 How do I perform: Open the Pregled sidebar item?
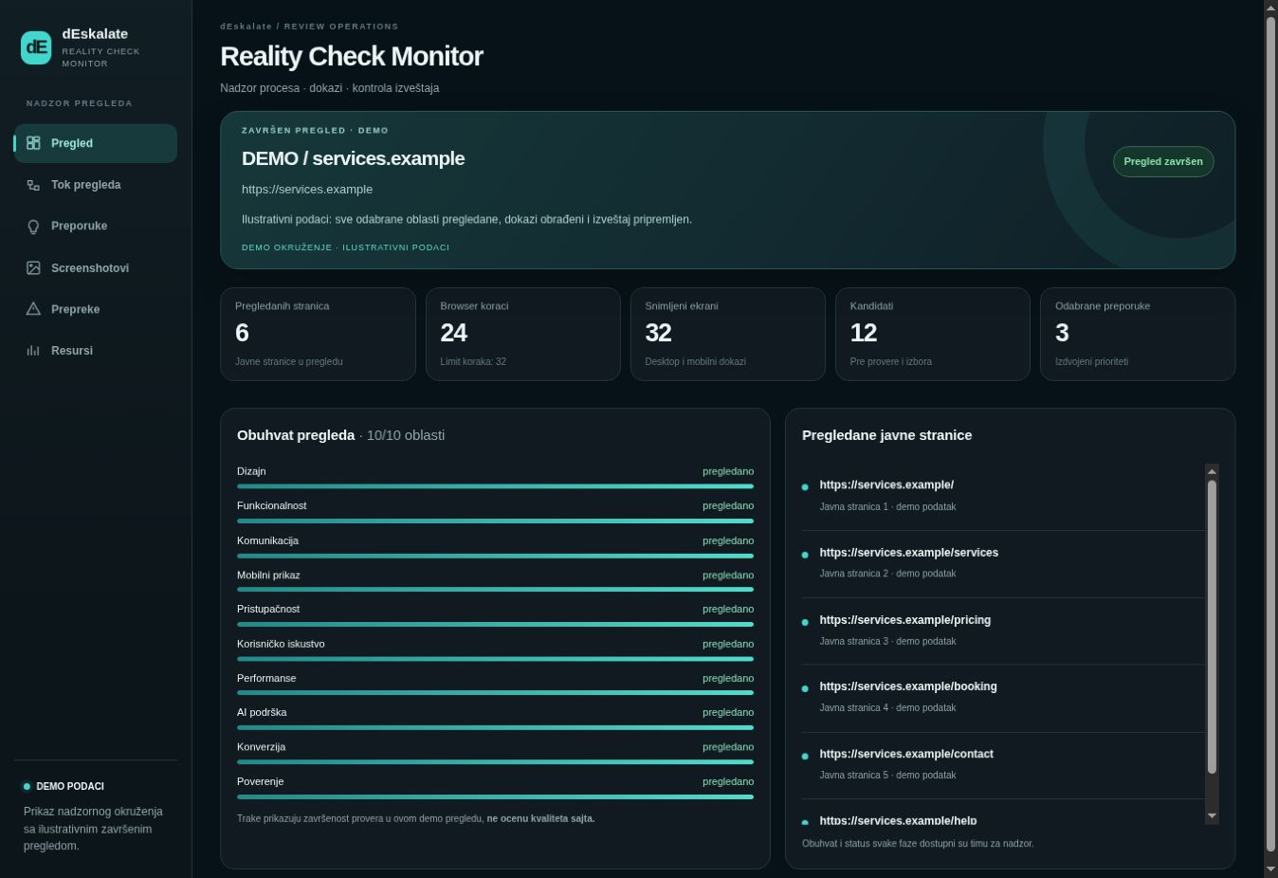96,143
